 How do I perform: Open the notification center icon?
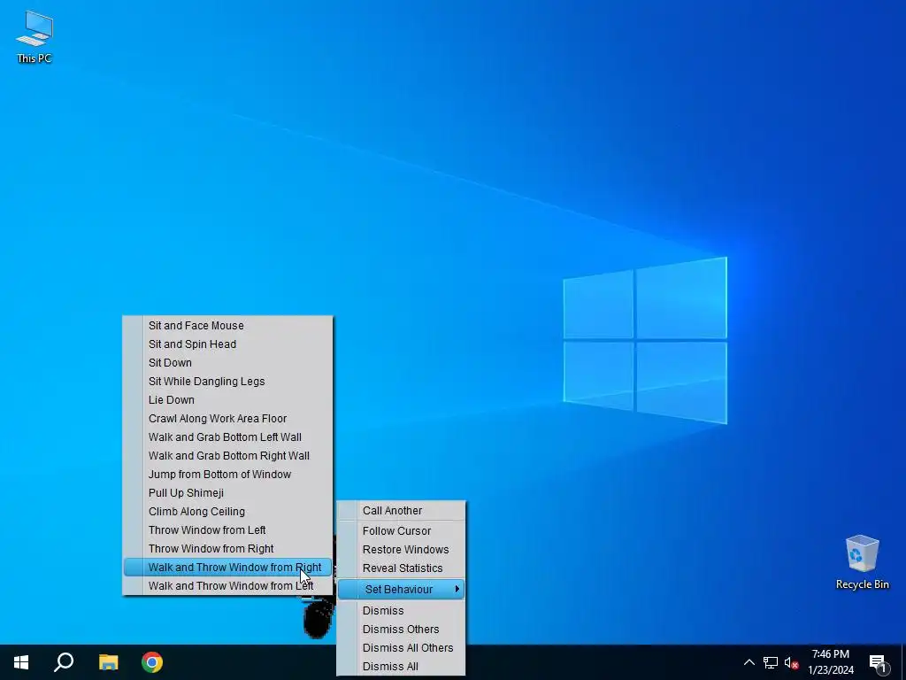pyautogui.click(x=878, y=662)
